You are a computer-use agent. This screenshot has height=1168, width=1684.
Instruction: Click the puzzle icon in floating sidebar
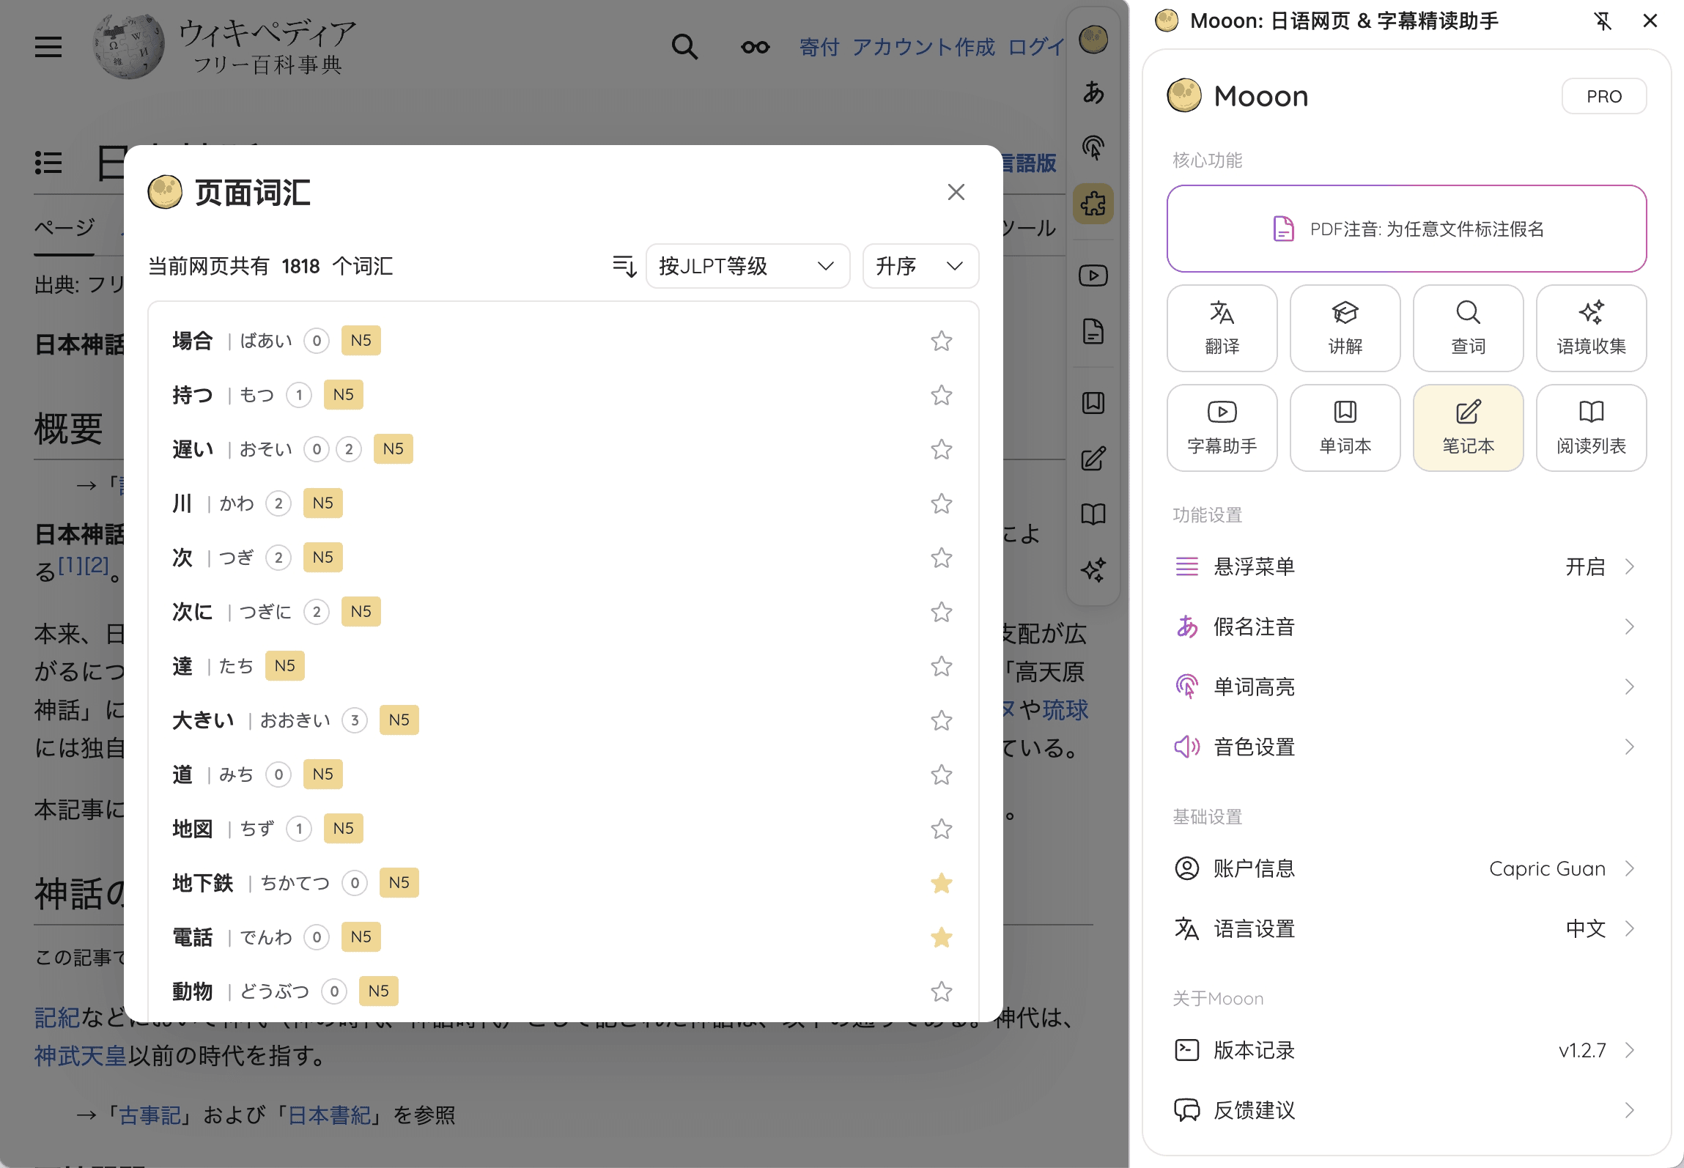click(x=1093, y=203)
